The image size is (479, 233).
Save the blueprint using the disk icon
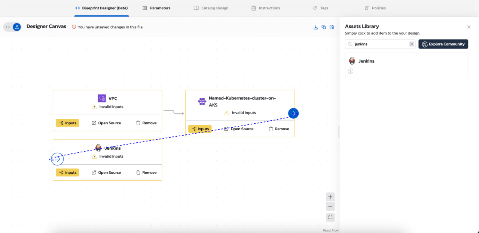click(332, 27)
